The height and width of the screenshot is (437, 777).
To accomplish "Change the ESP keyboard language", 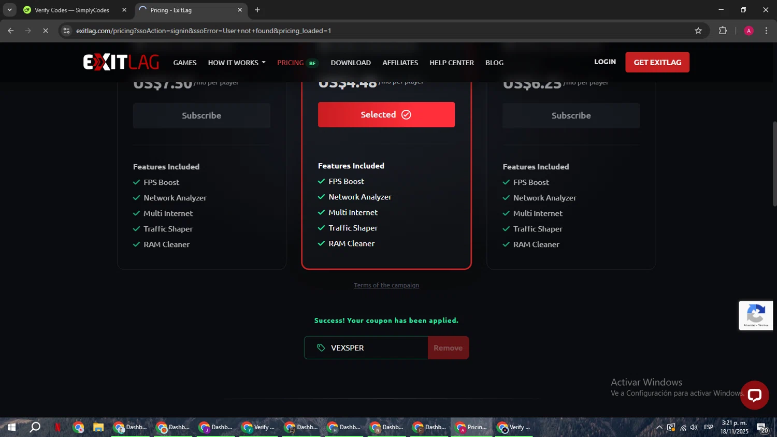I will [709, 427].
